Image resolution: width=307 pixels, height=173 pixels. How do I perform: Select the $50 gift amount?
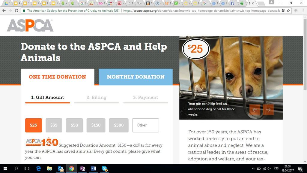point(74,125)
